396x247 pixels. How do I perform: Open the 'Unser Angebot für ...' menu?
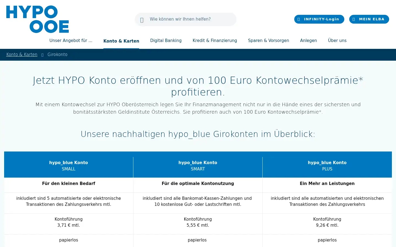click(x=71, y=41)
